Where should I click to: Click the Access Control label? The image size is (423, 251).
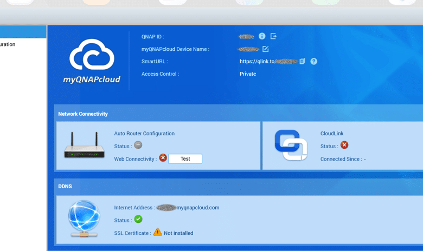click(x=160, y=74)
